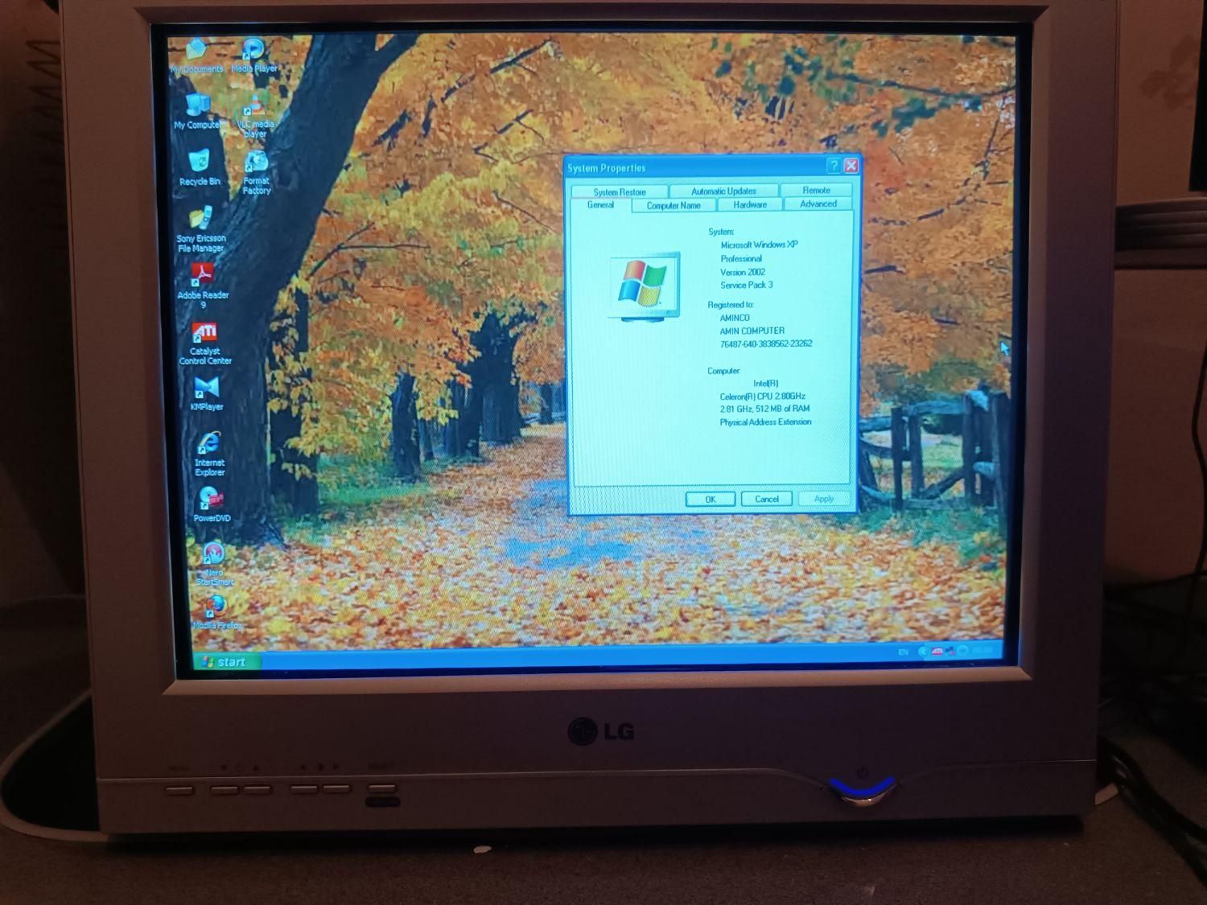Open the Remote tab
This screenshot has height=905, width=1207.
click(x=816, y=191)
